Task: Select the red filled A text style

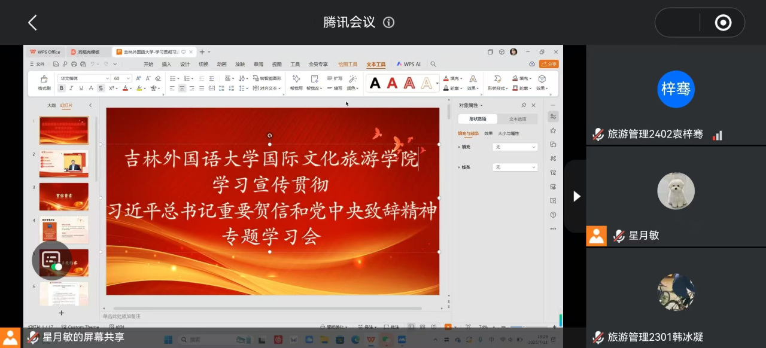Action: pos(392,83)
